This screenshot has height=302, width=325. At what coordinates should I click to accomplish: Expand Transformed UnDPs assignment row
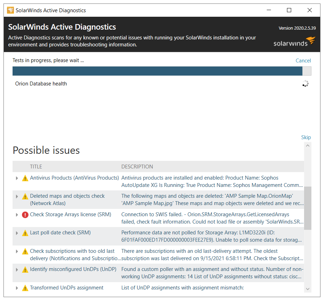17,288
